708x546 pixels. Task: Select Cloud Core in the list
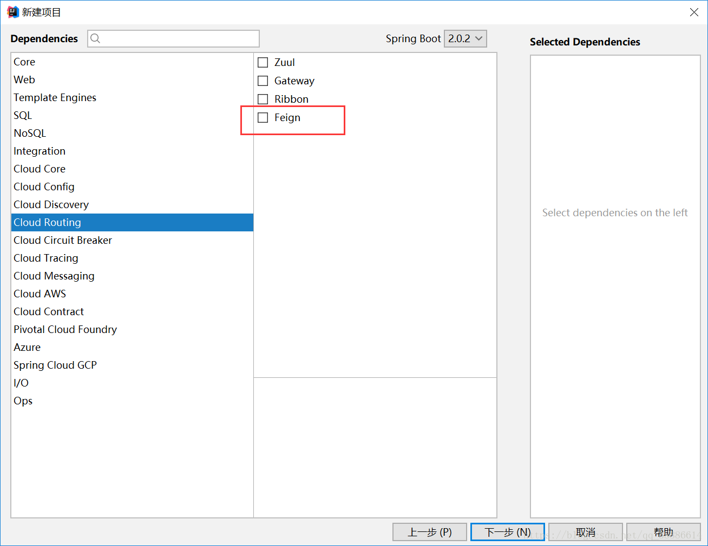click(x=132, y=169)
